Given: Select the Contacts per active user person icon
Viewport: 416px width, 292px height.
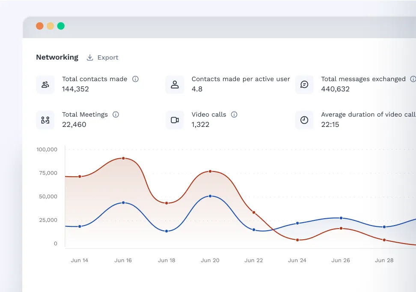Looking at the screenshot, I should [x=175, y=84].
